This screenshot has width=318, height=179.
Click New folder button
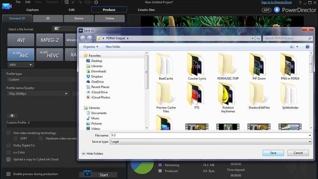[x=113, y=47]
